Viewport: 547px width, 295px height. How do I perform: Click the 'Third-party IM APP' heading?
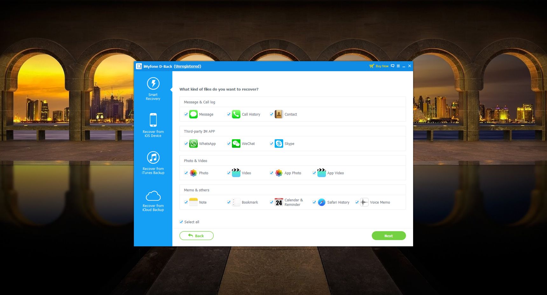pyautogui.click(x=199, y=131)
